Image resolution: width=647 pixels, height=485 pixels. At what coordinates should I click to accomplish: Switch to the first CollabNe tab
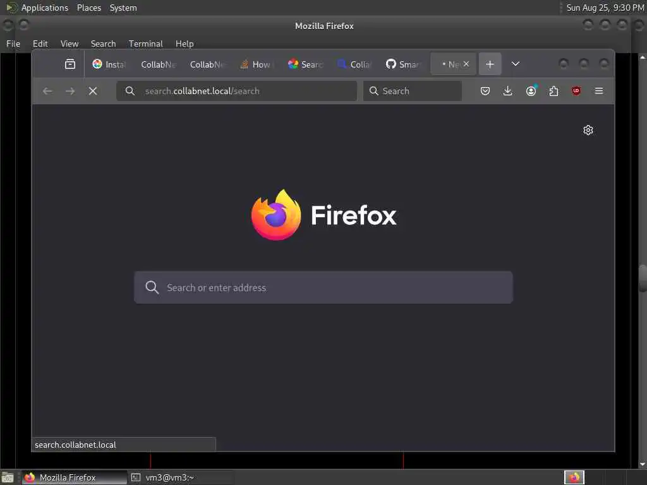159,64
